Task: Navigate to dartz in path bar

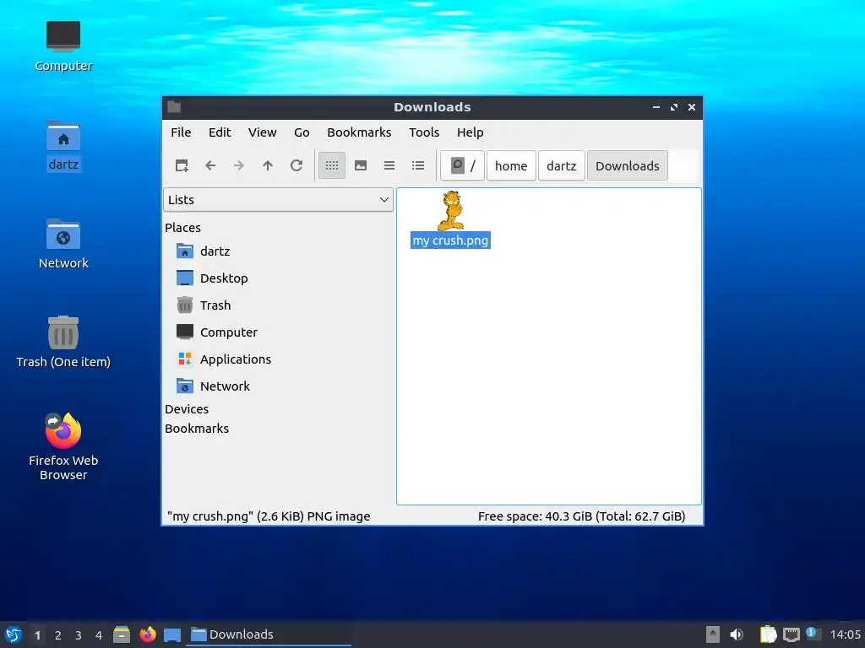Action: click(562, 165)
